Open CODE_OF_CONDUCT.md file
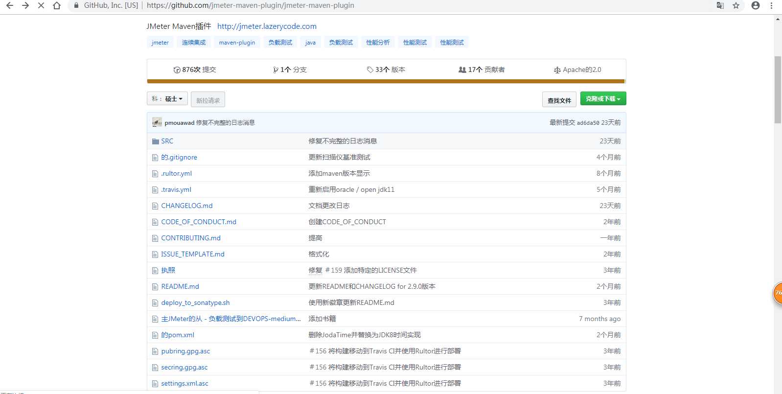Screen dimensions: 782x394 [199, 222]
